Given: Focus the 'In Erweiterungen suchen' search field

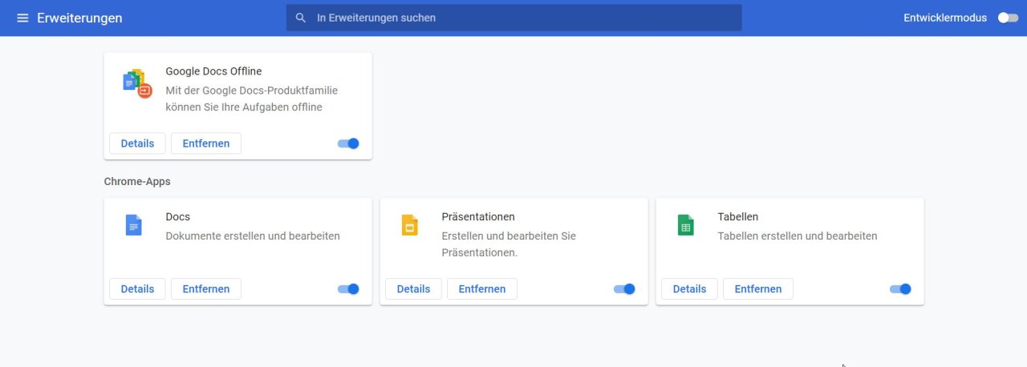Looking at the screenshot, I should tap(513, 18).
